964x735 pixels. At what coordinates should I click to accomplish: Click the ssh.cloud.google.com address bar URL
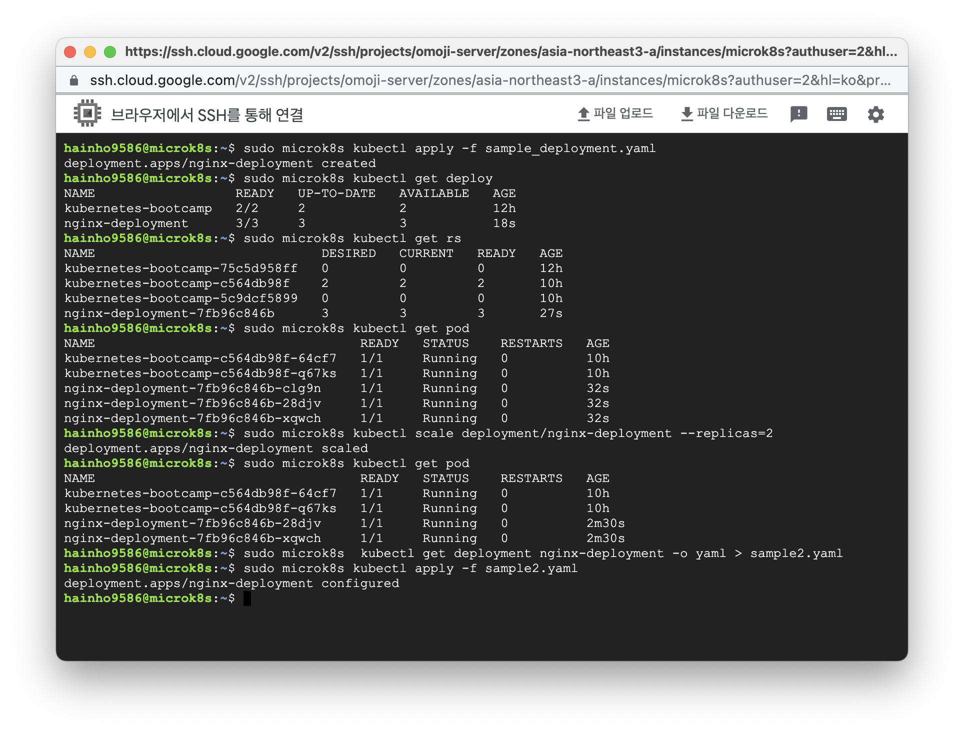490,80
